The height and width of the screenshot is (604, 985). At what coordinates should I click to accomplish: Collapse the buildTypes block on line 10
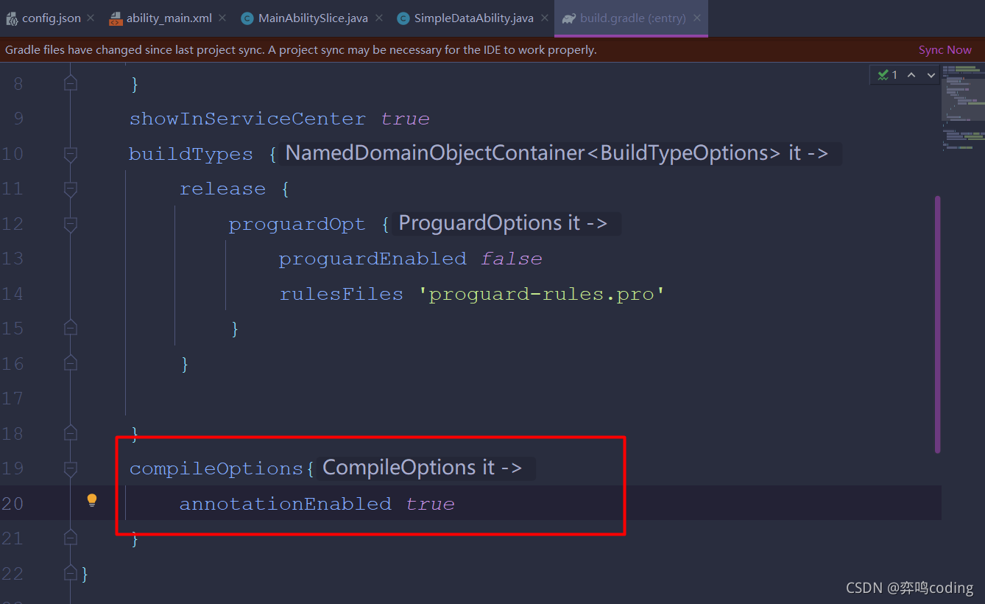(x=71, y=155)
